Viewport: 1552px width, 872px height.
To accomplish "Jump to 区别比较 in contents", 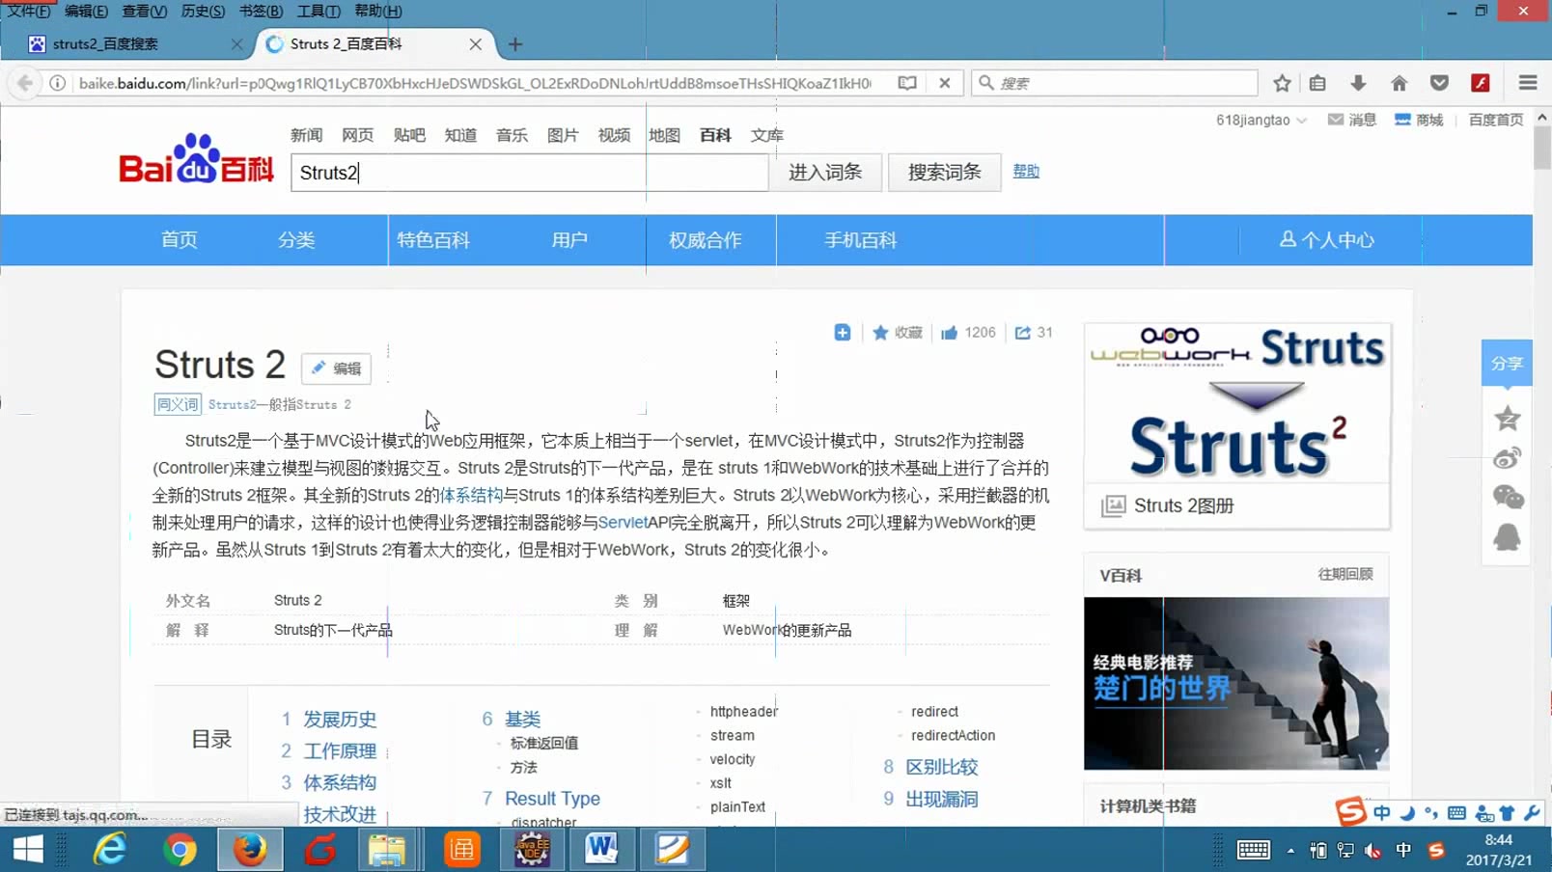I will [942, 767].
